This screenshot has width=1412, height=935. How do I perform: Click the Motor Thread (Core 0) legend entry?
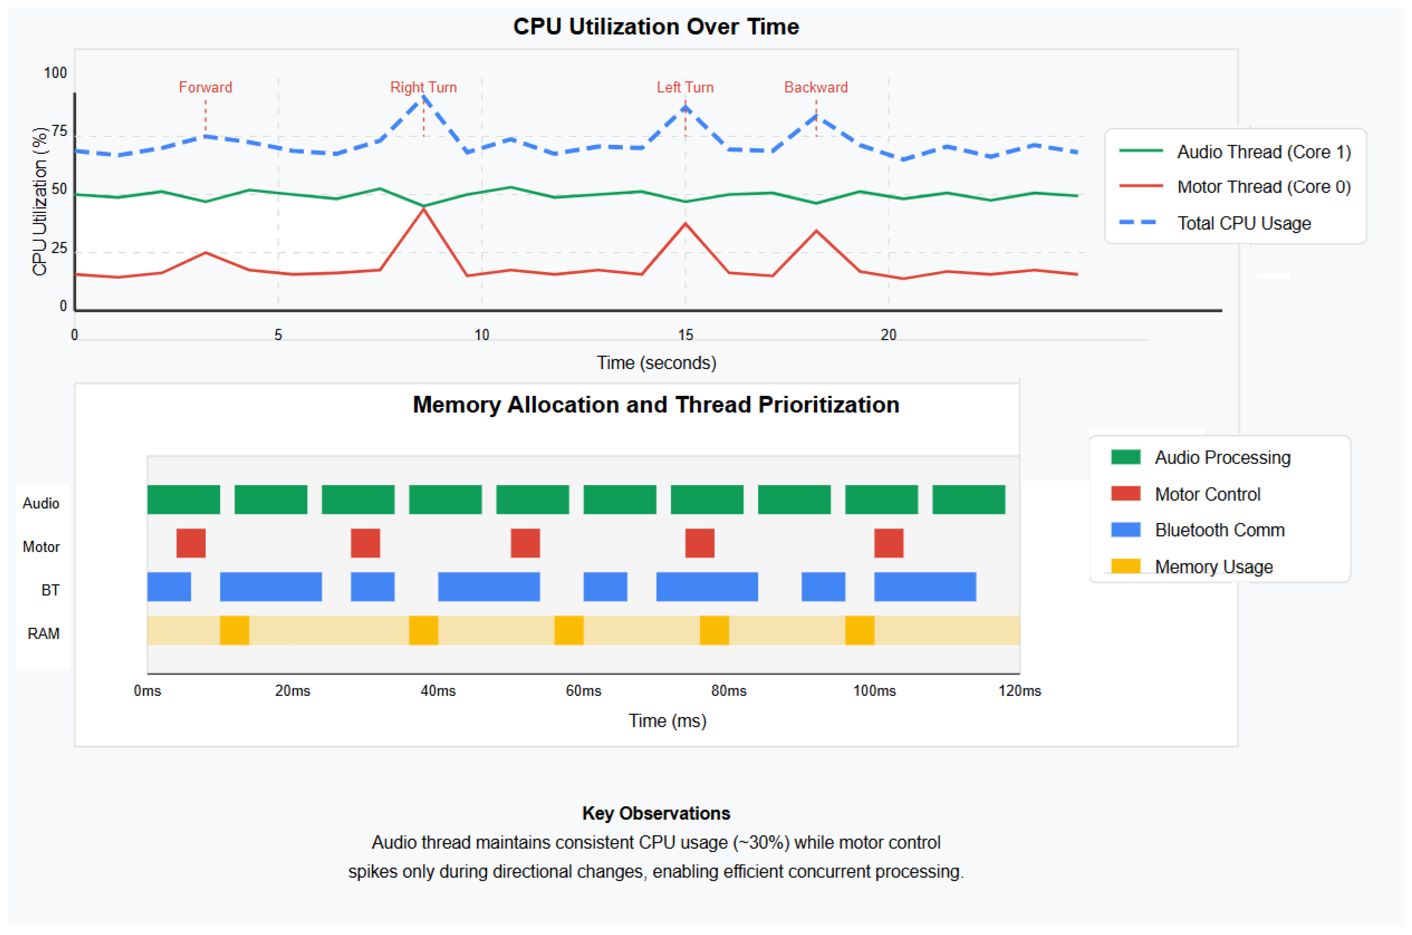pos(1235,187)
